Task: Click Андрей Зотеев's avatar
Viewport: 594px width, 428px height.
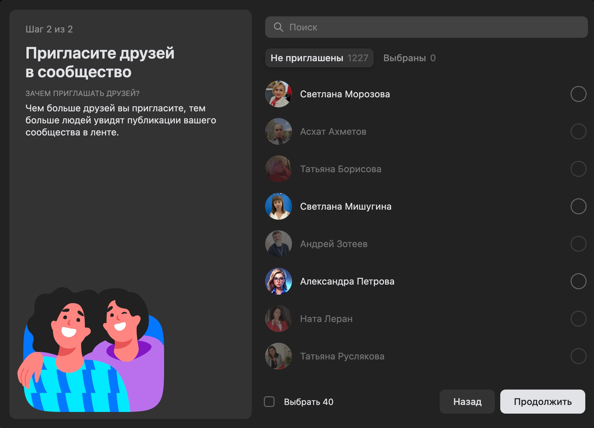Action: coord(279,244)
